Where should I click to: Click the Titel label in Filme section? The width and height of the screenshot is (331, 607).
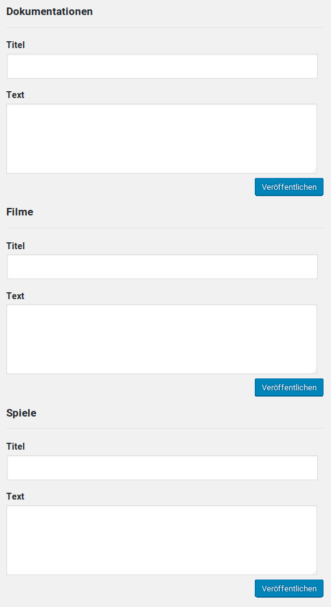click(x=16, y=246)
